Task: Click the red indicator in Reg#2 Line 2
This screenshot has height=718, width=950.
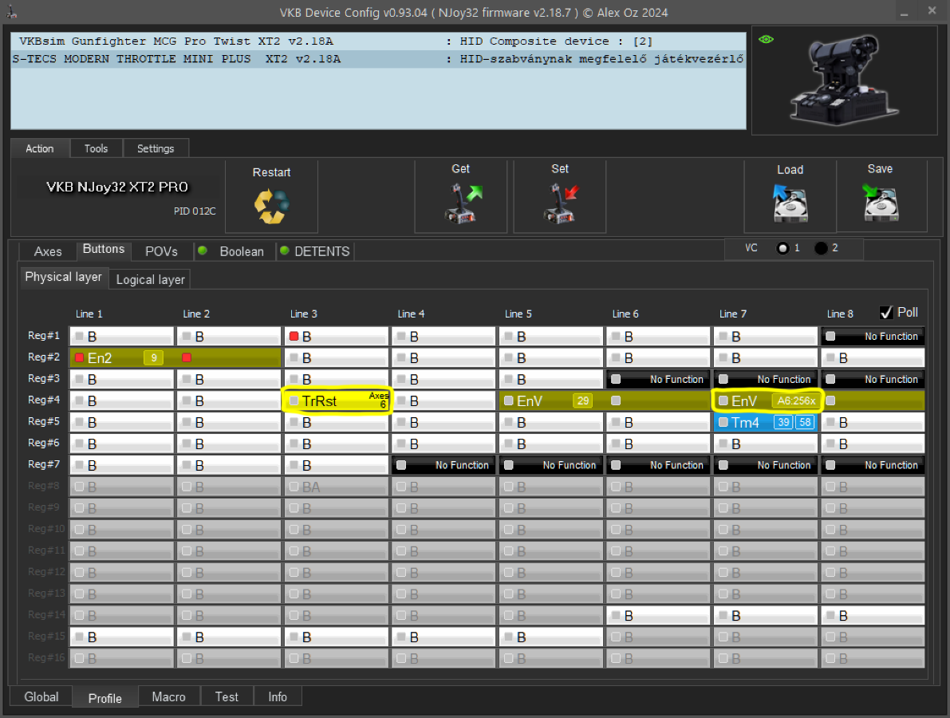Action: tap(187, 357)
